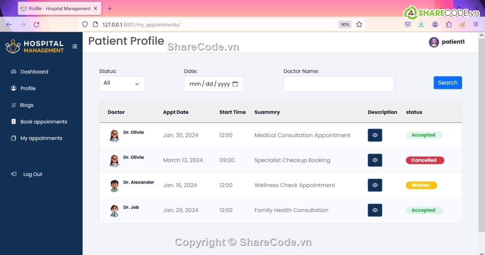View description of Specialist Checkup Booking
The width and height of the screenshot is (485, 255).
(x=375, y=160)
